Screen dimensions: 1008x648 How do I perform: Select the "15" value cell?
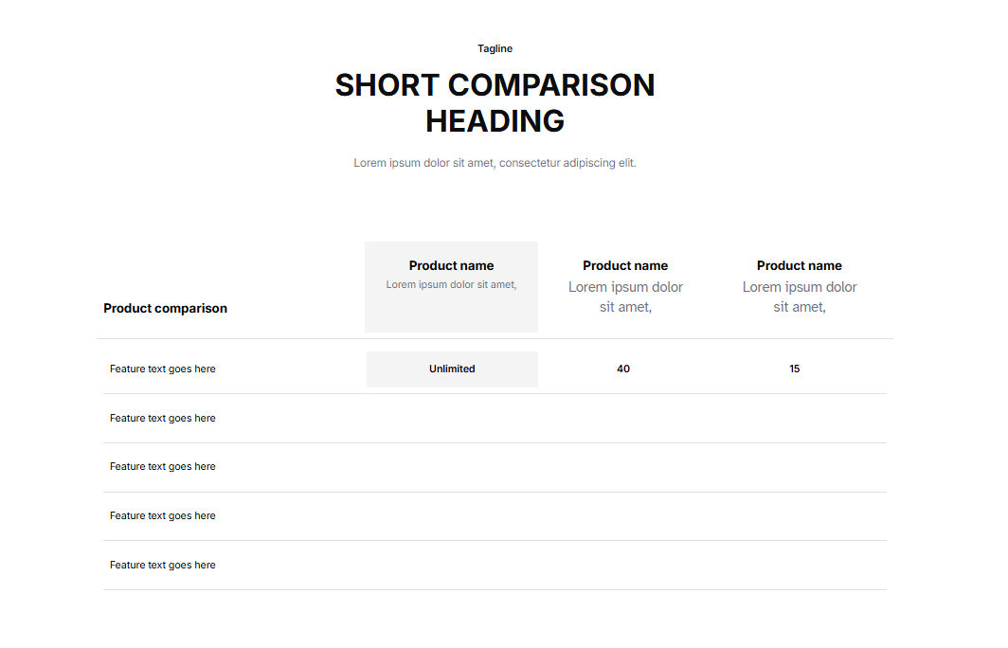pos(794,369)
